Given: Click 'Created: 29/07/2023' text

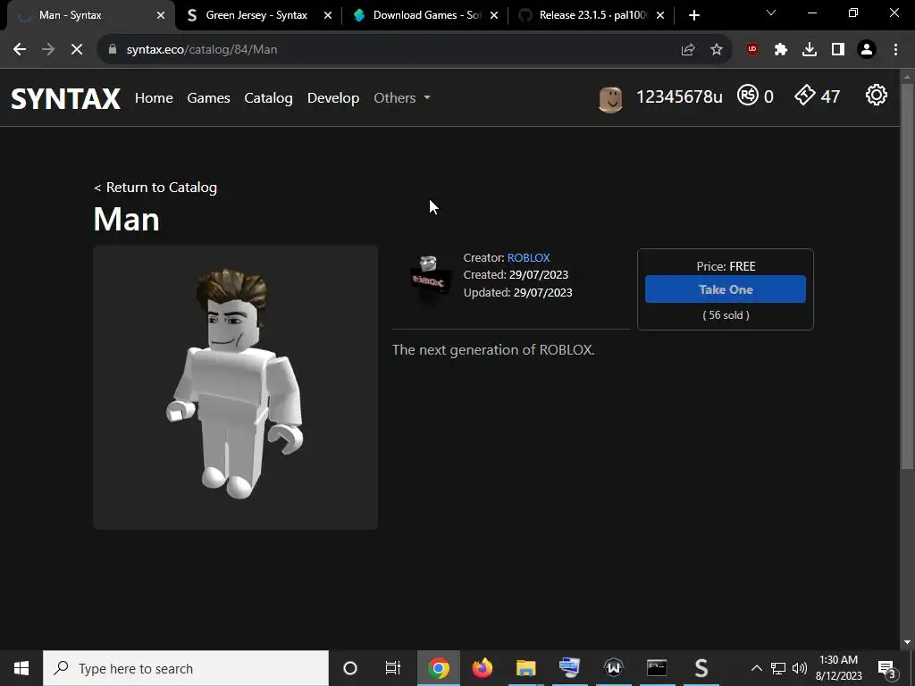Looking at the screenshot, I should 516,275.
